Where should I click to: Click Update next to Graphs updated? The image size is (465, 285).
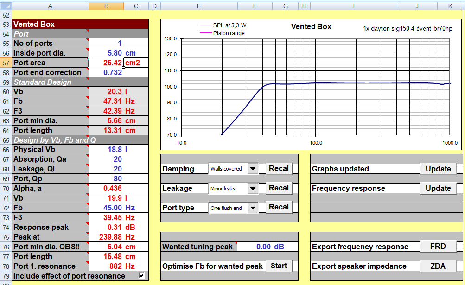point(438,169)
